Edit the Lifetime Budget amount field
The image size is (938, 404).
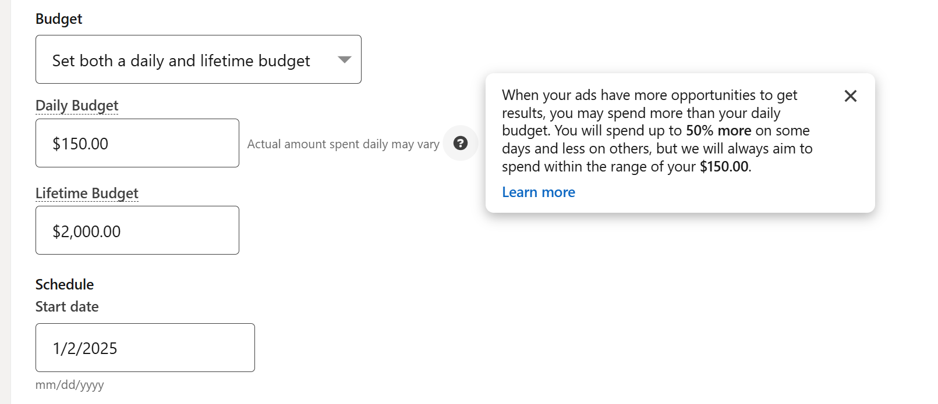tap(137, 230)
